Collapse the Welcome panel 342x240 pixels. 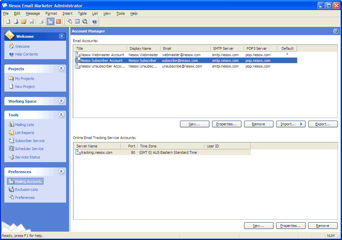click(x=61, y=36)
